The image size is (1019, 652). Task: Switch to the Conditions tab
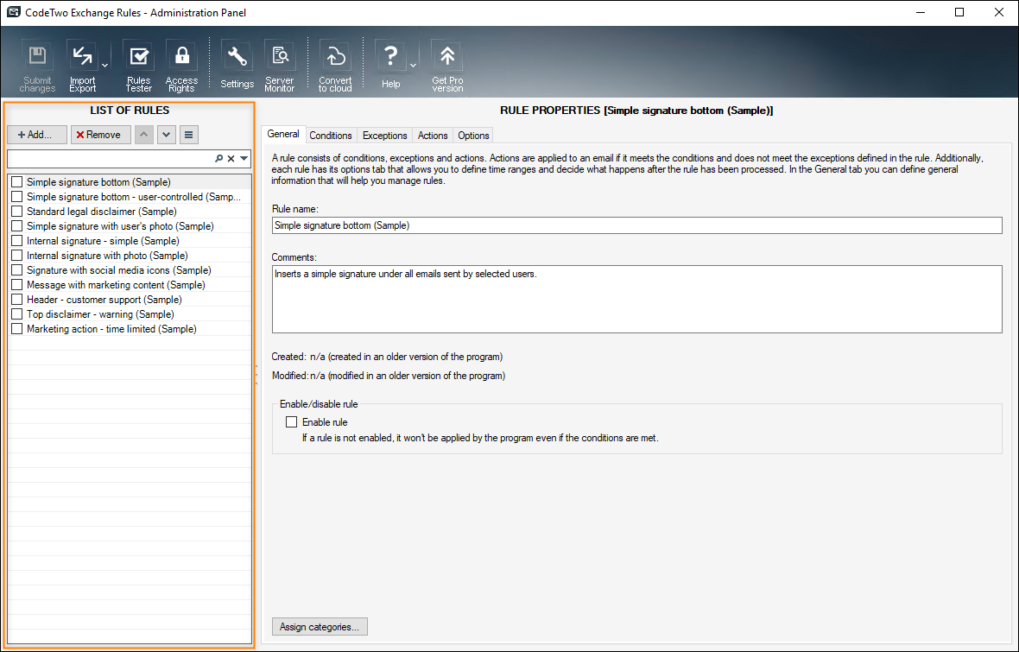point(330,136)
